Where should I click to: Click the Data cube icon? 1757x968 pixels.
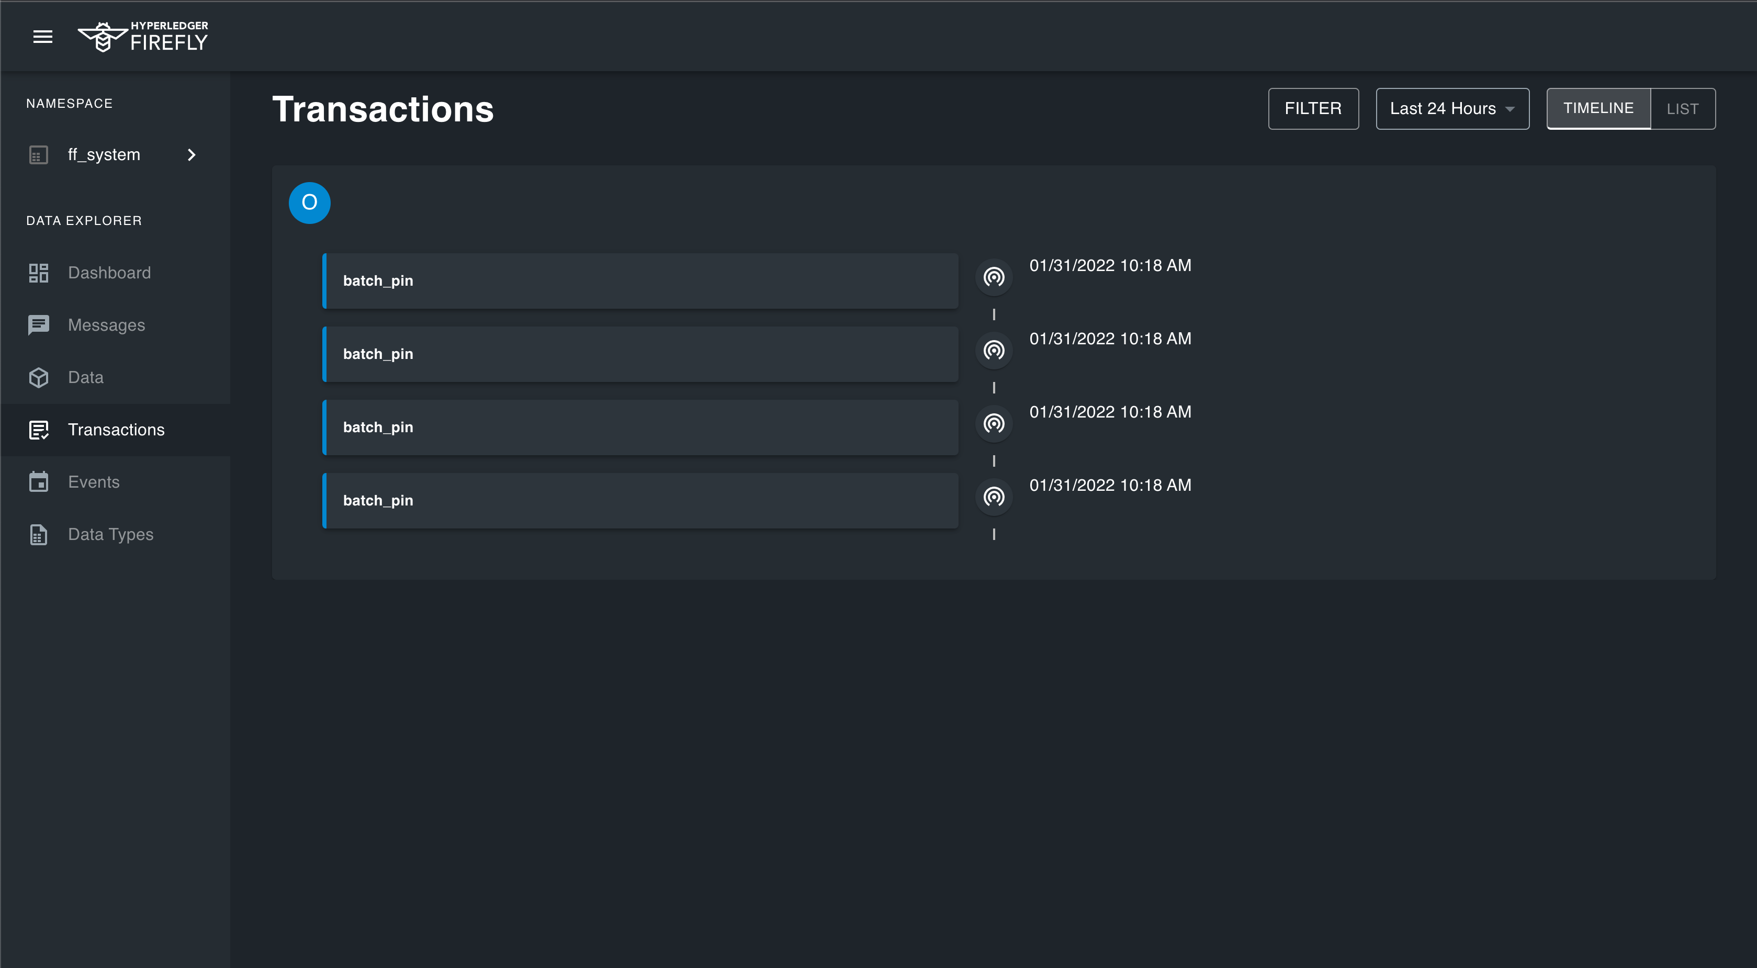pyautogui.click(x=39, y=377)
